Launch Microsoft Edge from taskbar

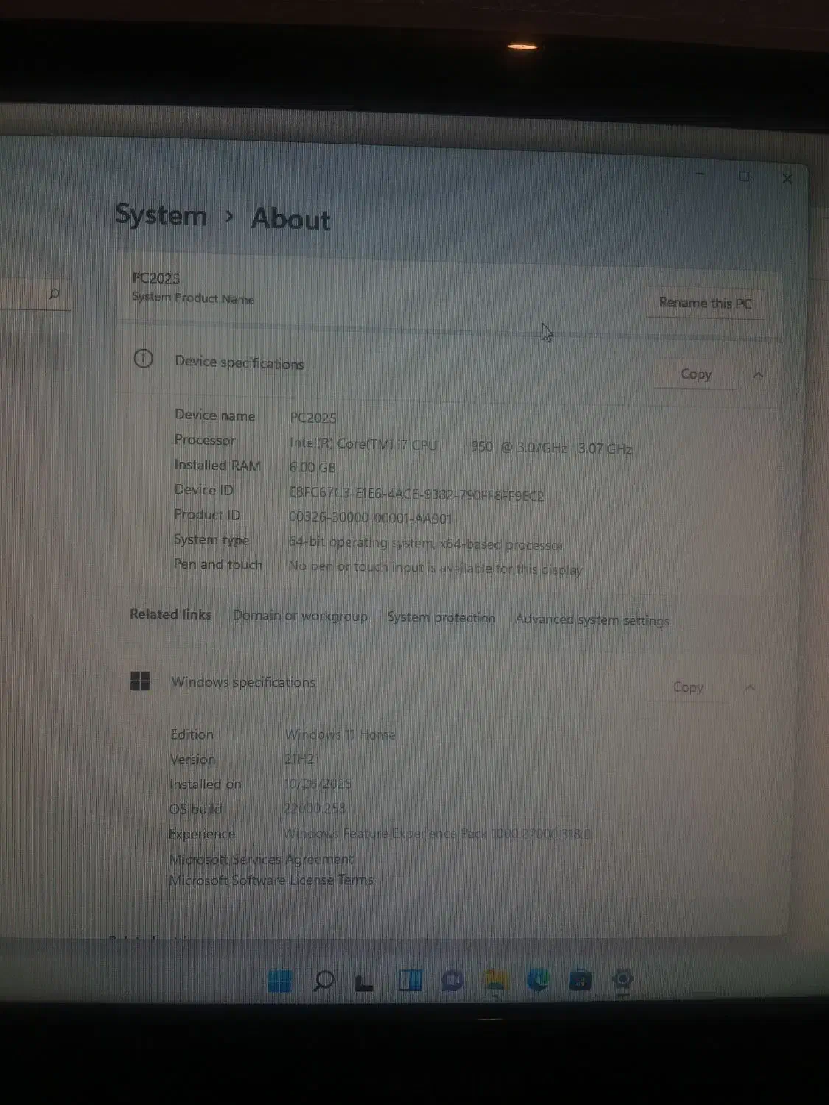pyautogui.click(x=538, y=980)
